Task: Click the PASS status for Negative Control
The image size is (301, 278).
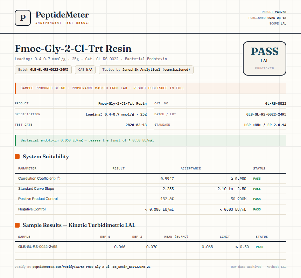Action: click(x=257, y=209)
